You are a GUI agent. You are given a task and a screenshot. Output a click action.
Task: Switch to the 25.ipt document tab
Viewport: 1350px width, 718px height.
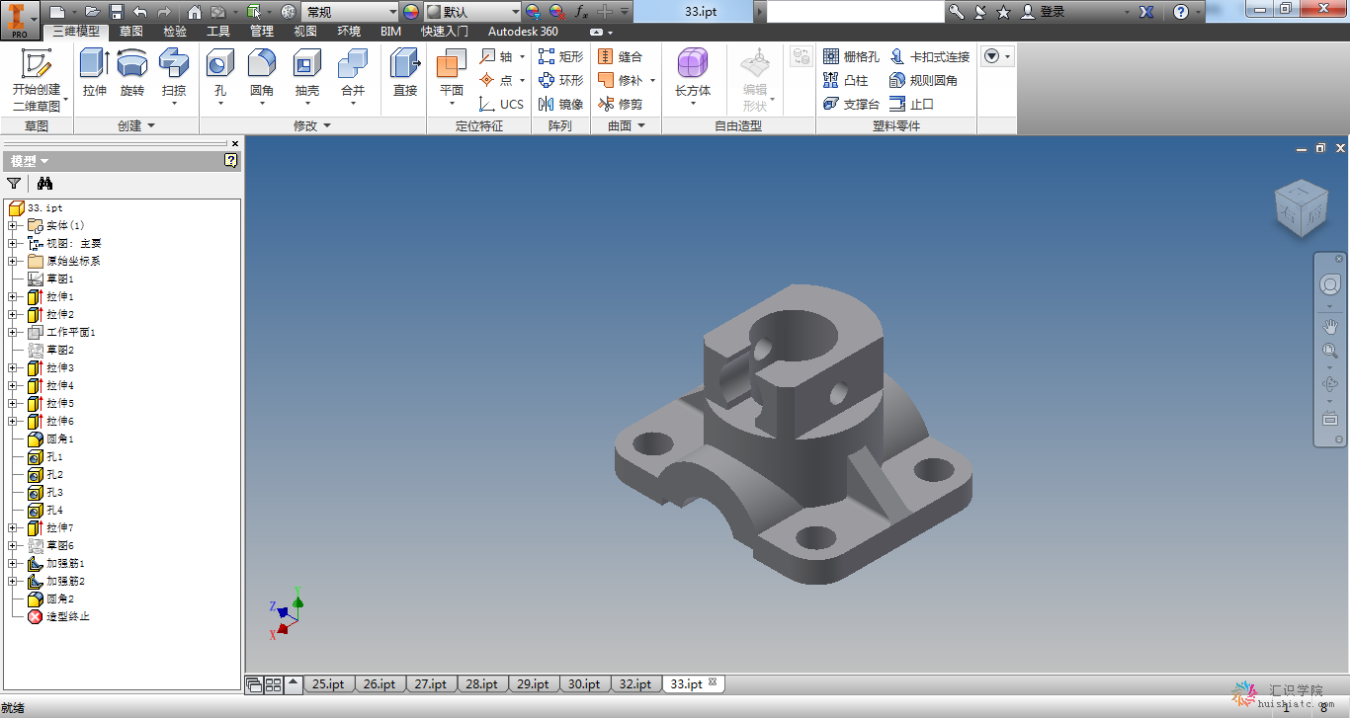(328, 683)
